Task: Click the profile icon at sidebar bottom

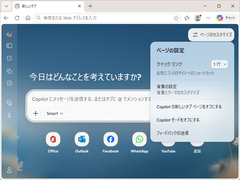Action: click(x=9, y=170)
